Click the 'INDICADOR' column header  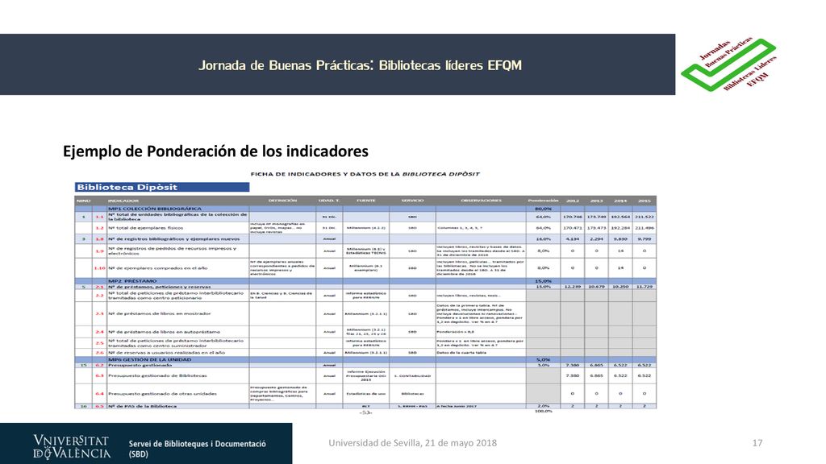point(123,201)
